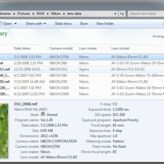Click the Nikon breadcrumb segment
The height and width of the screenshot is (164, 164).
tap(56, 13)
